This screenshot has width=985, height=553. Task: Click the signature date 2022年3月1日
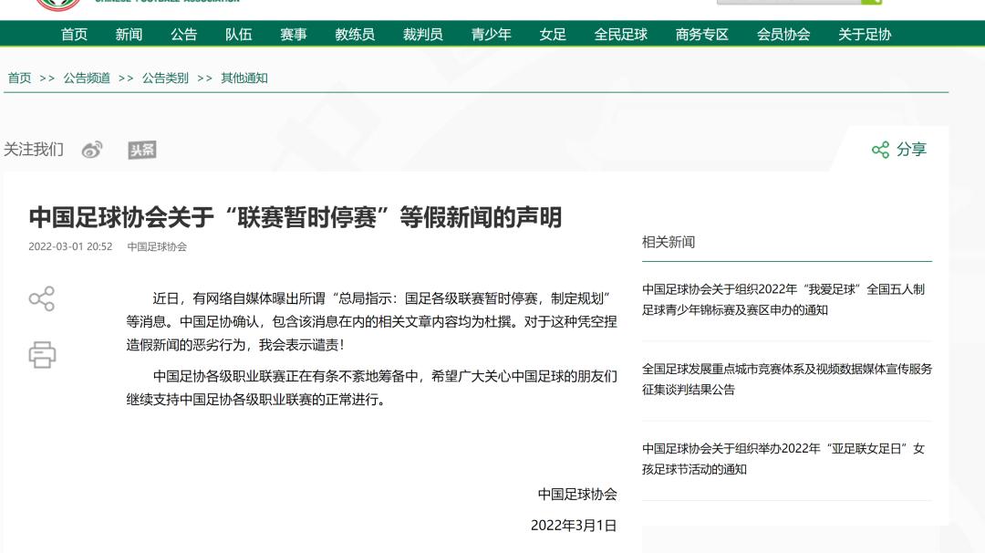[574, 526]
